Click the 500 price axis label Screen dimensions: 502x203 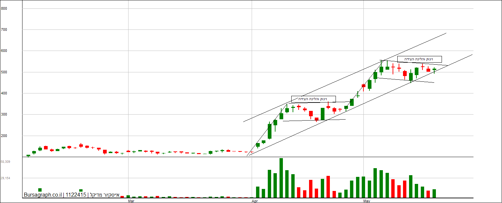coord(4,72)
